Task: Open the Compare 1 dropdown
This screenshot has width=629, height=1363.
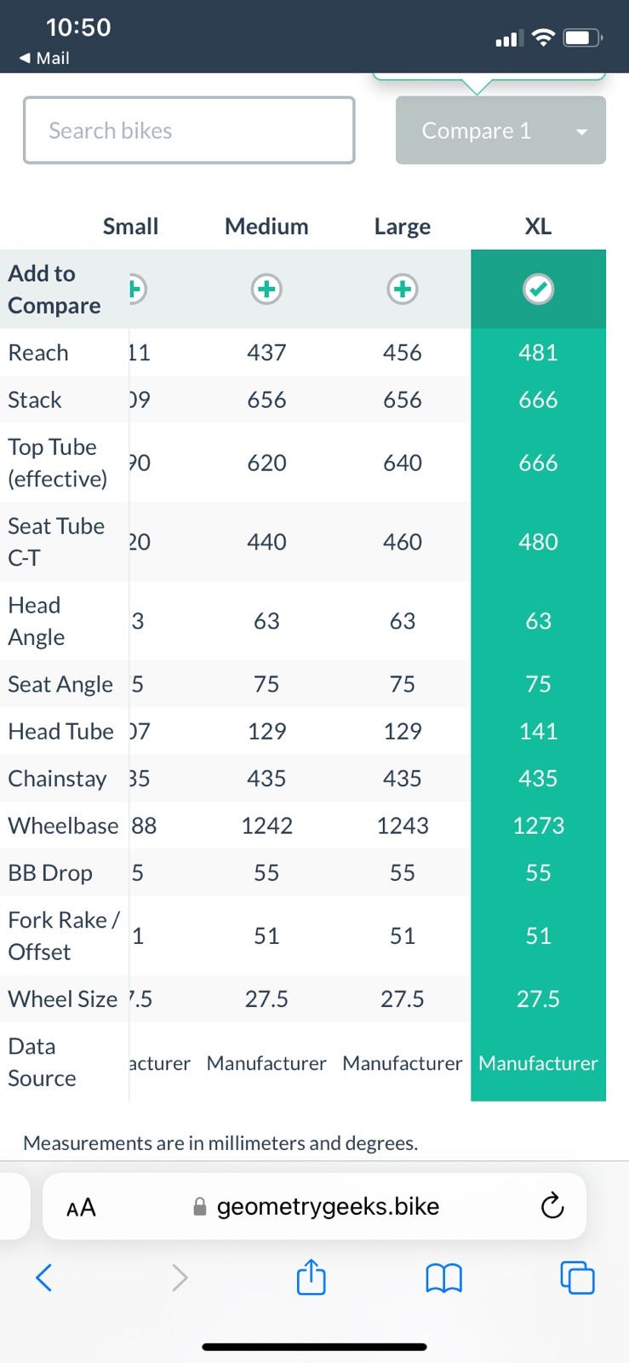Action: (477, 130)
